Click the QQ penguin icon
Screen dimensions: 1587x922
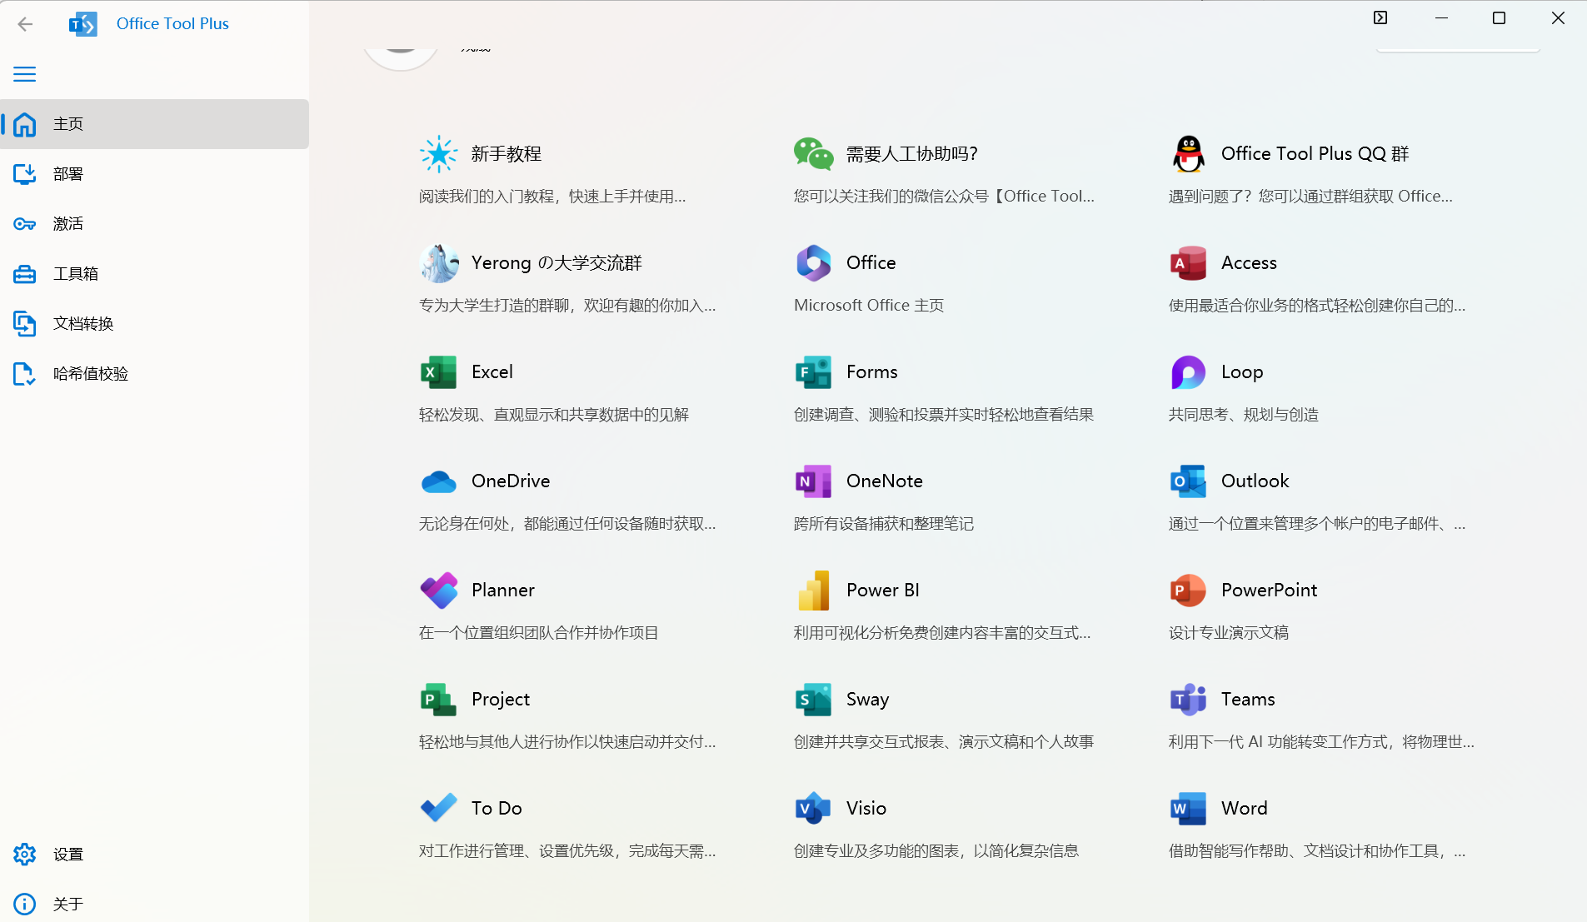[1189, 154]
